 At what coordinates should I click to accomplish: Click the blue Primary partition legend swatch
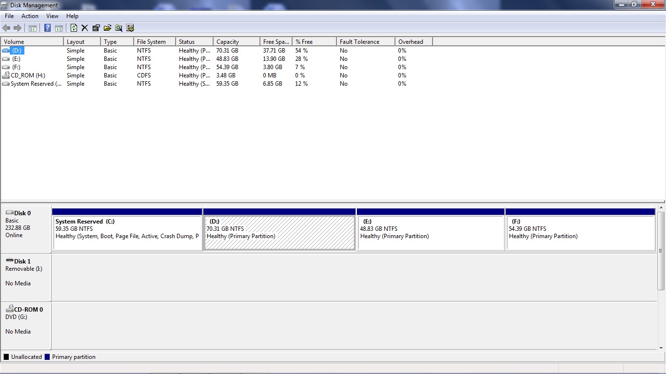[47, 356]
